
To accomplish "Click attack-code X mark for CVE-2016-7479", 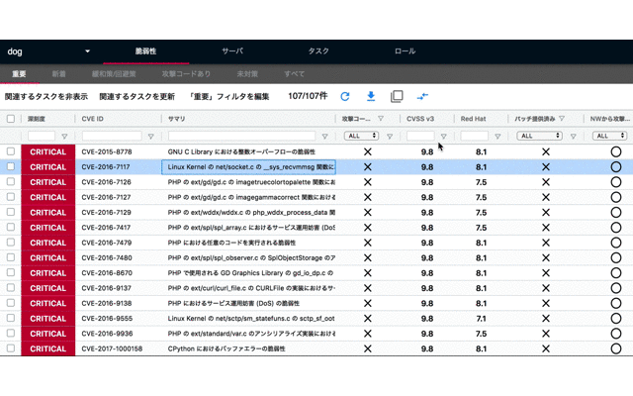I will point(367,243).
